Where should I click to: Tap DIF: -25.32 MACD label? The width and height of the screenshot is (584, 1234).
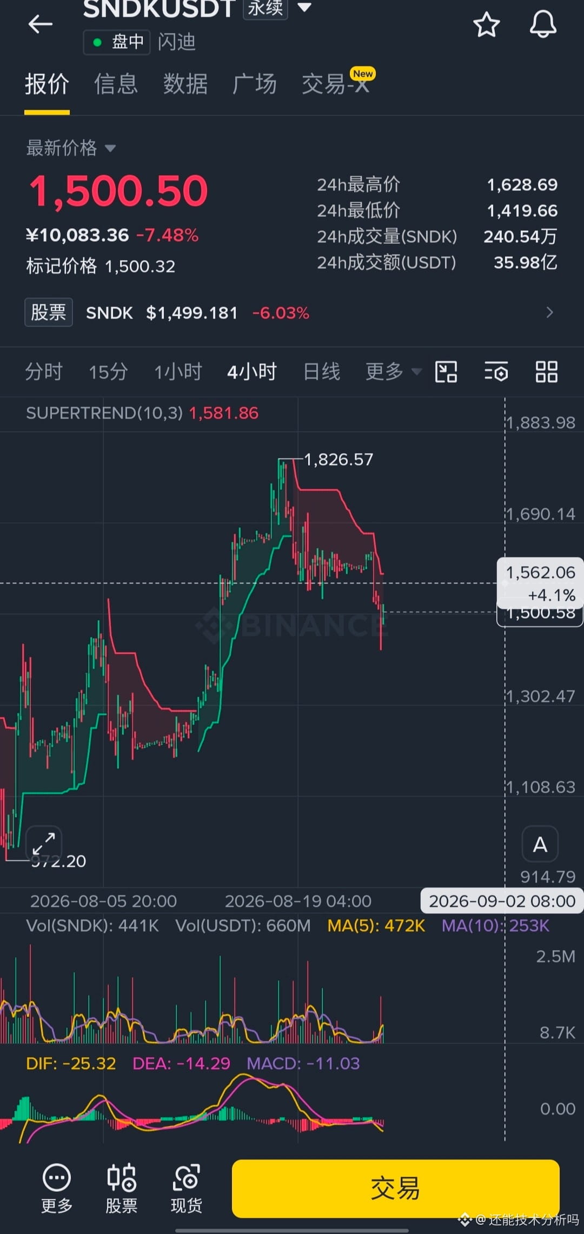[x=71, y=1064]
